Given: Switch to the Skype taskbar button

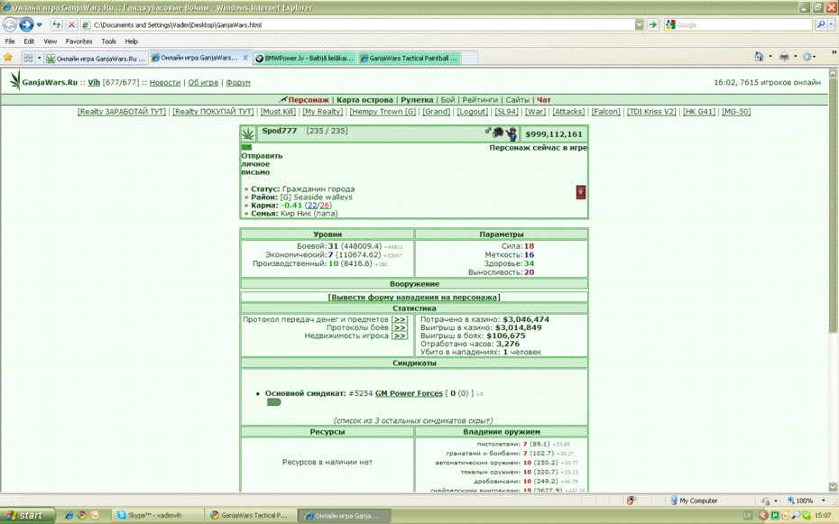Looking at the screenshot, I should [159, 516].
